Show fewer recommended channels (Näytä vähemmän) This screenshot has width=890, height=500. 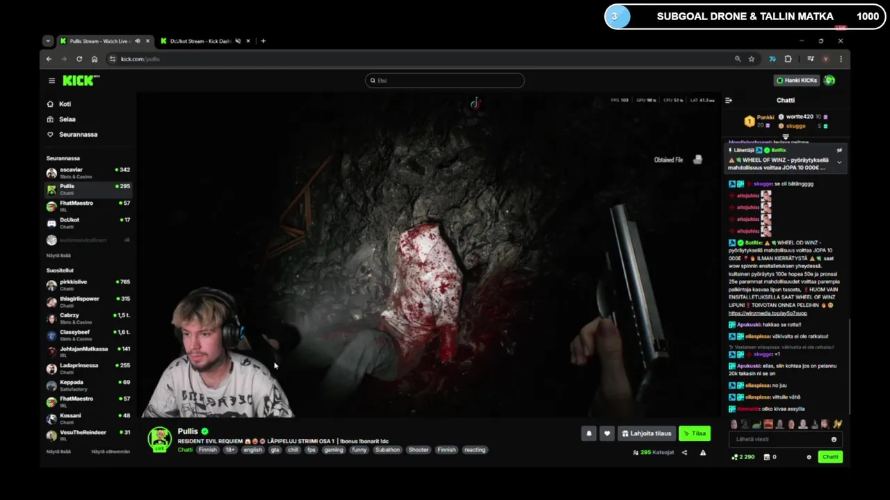click(111, 451)
